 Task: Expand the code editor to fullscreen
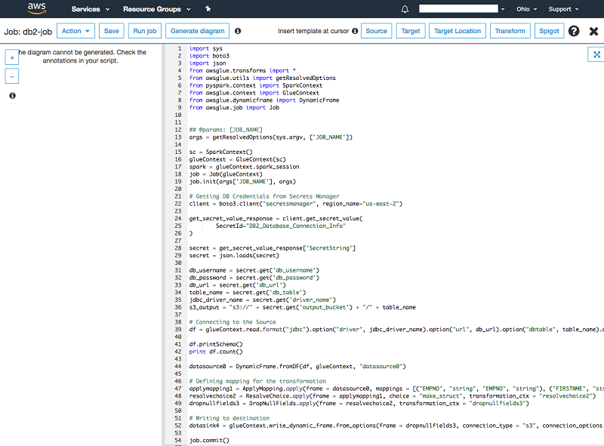pos(596,54)
